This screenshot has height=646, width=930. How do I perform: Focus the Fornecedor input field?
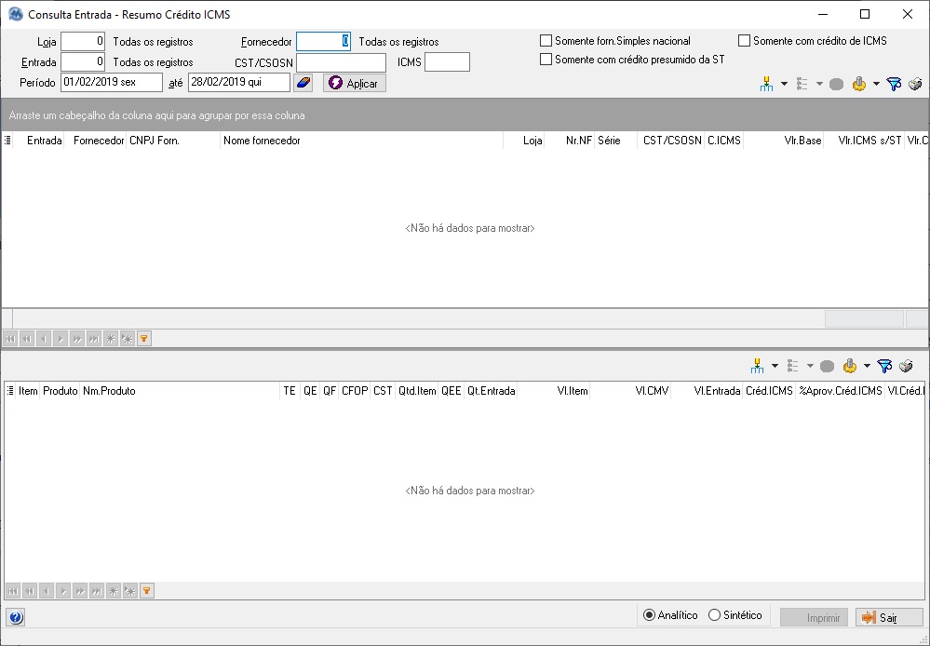(x=323, y=42)
